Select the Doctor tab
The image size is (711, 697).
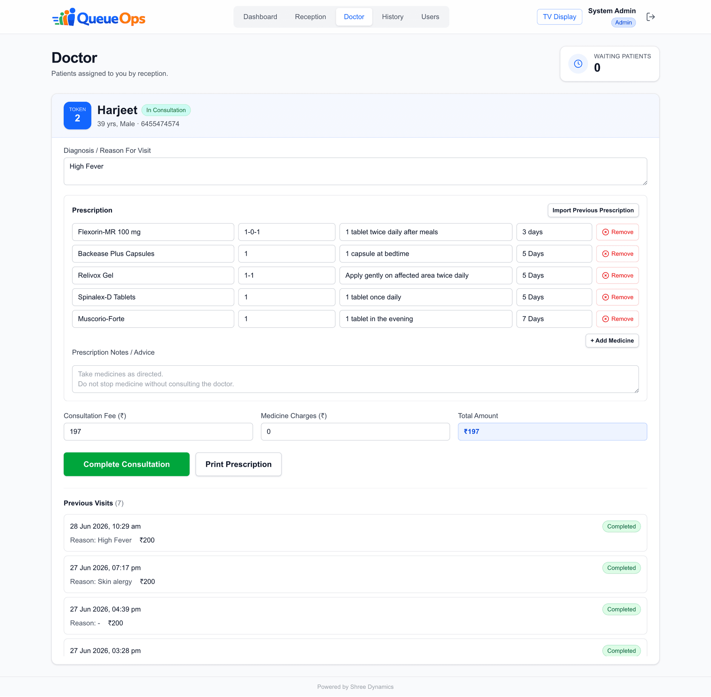click(354, 17)
